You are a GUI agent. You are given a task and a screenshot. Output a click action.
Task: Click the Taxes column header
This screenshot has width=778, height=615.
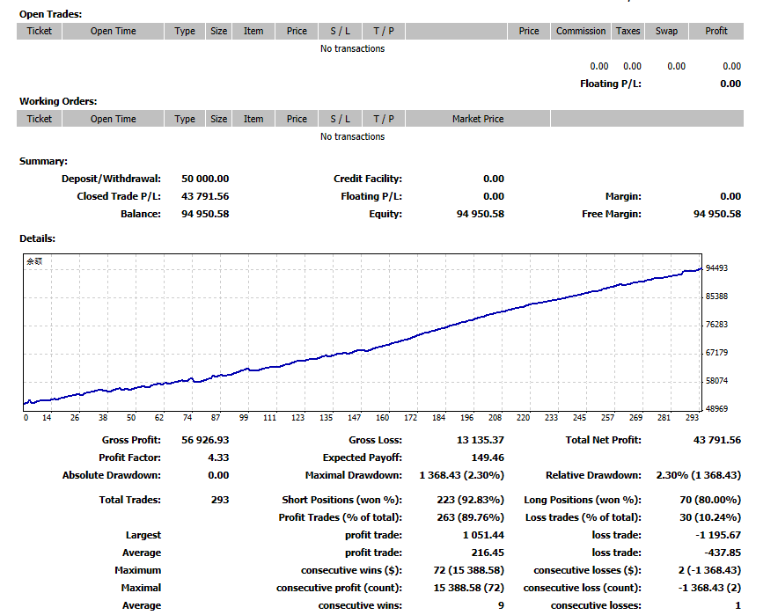pyautogui.click(x=628, y=31)
